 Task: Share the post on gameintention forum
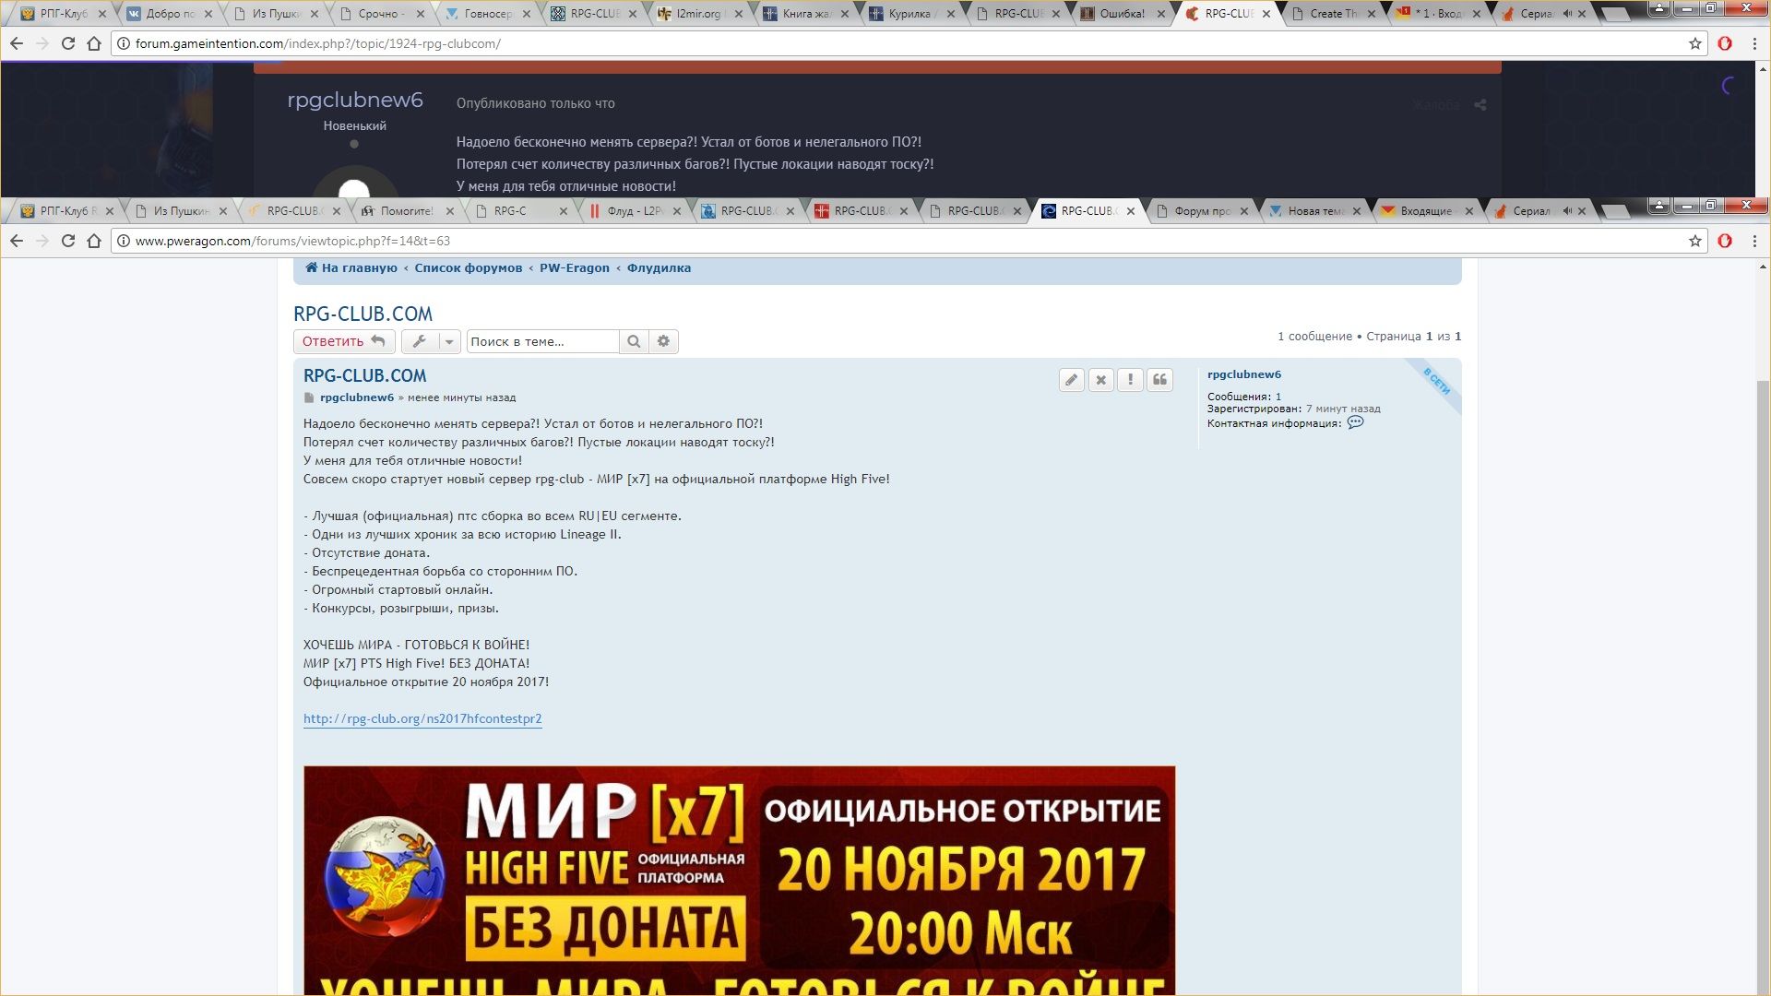point(1480,105)
